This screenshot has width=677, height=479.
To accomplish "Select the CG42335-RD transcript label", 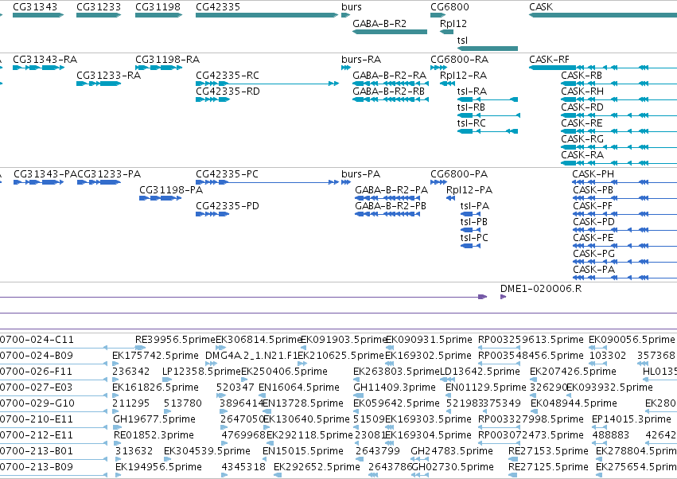I will 228,92.
